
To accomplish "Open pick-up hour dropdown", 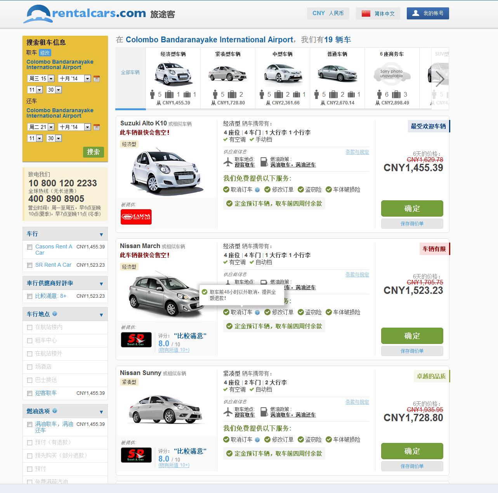I will (x=35, y=90).
